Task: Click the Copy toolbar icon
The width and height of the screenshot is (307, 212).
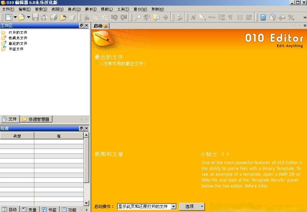Action: pyautogui.click(x=96, y=17)
